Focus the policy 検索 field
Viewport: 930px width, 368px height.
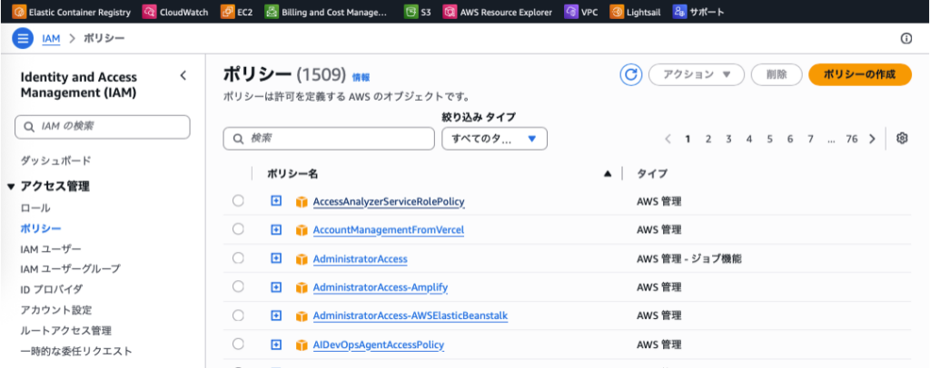click(329, 139)
